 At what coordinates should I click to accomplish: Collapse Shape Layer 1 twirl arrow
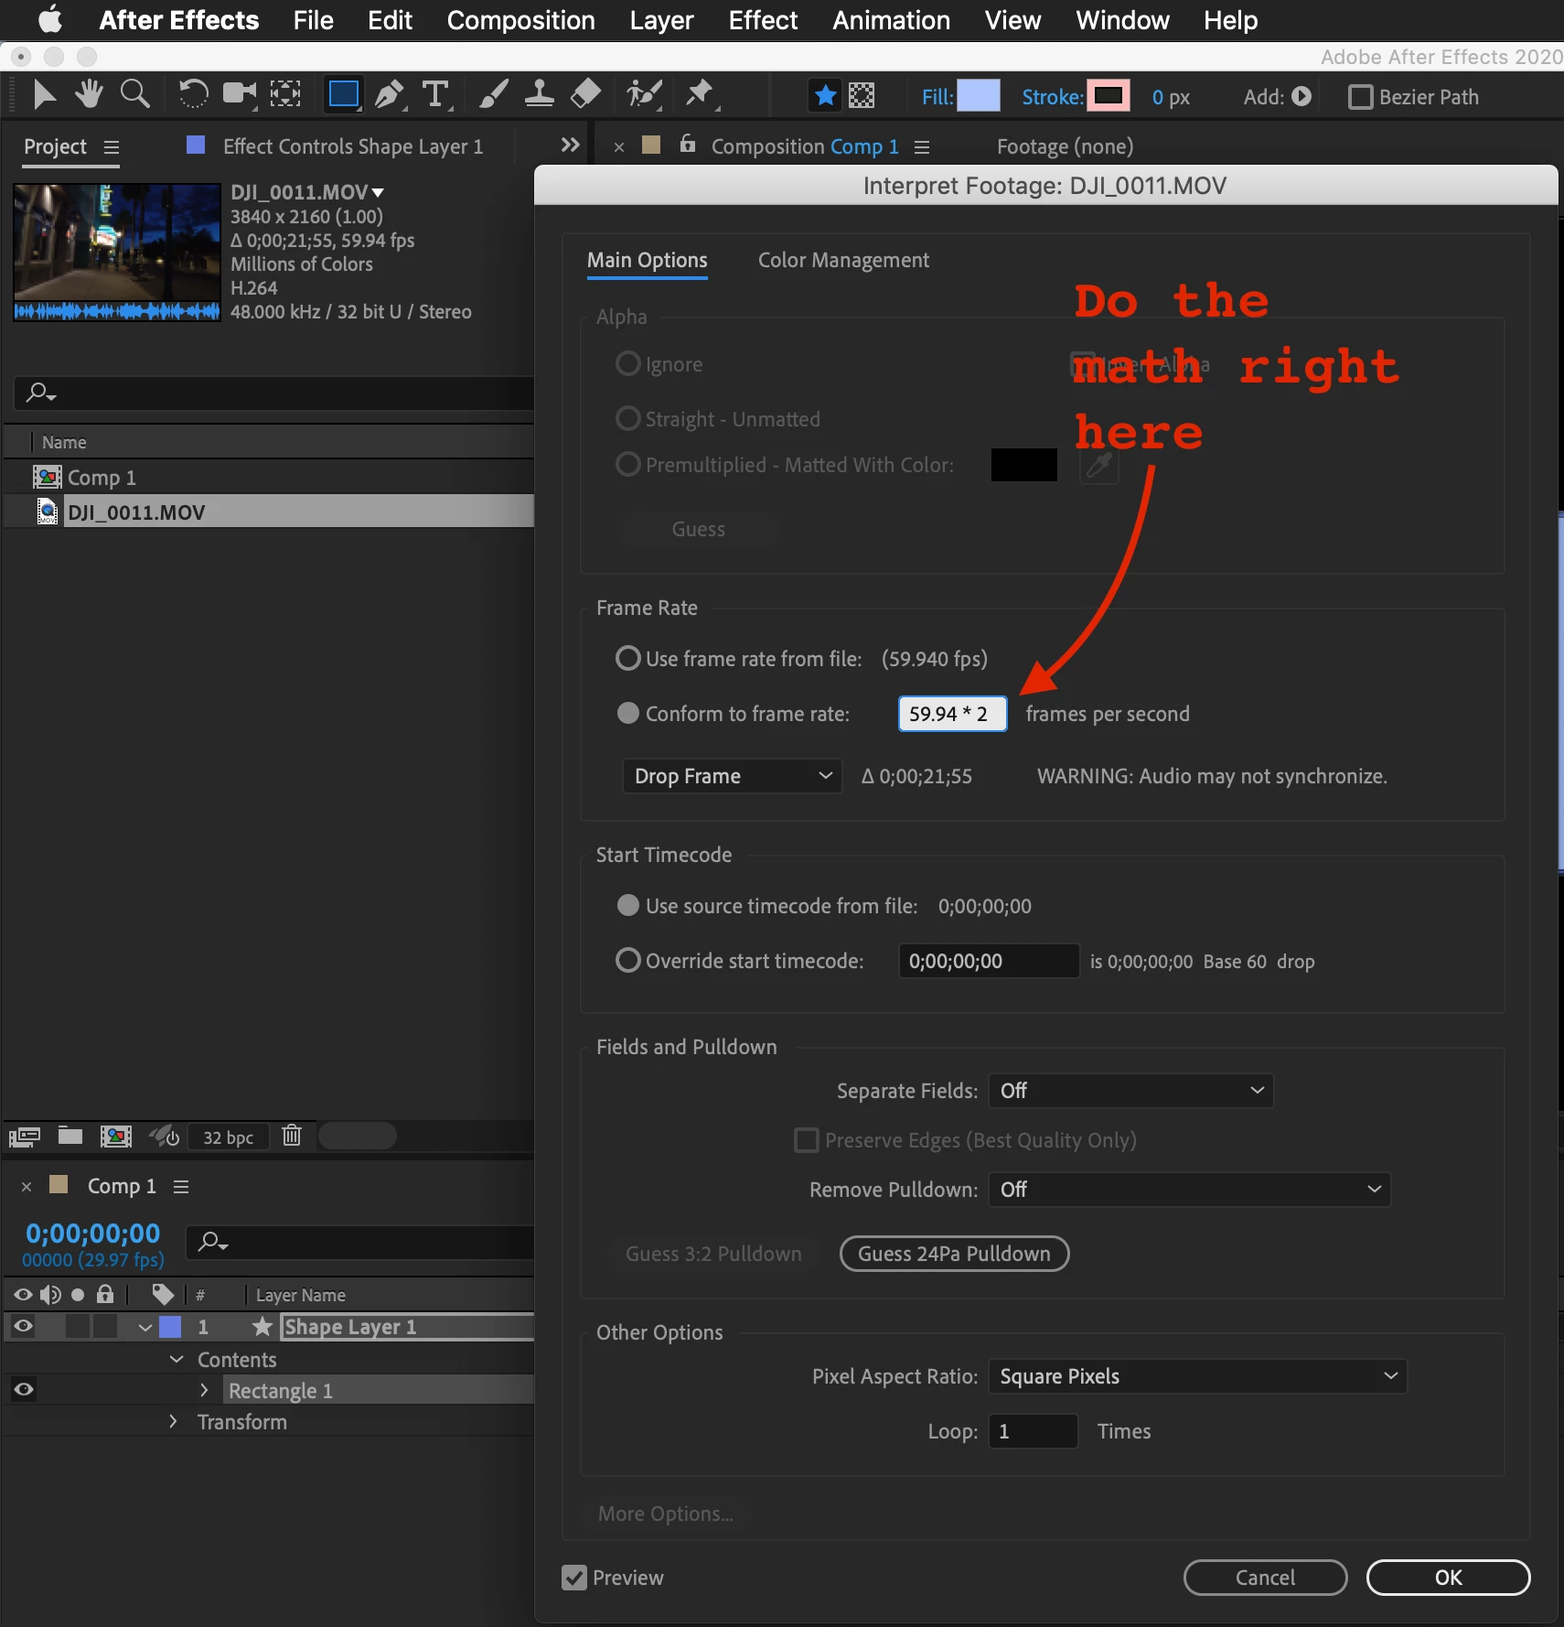click(145, 1327)
